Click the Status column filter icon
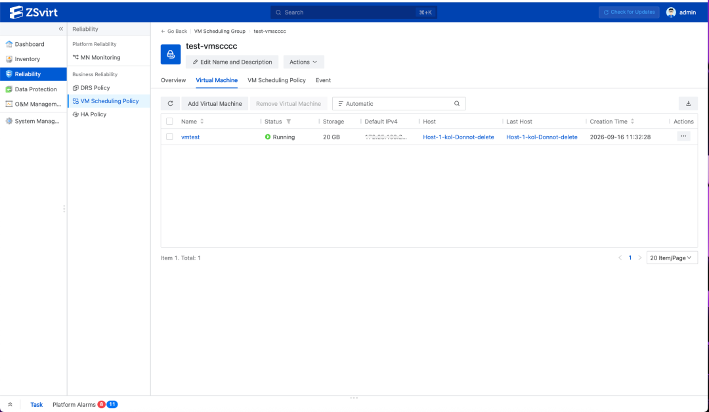The width and height of the screenshot is (709, 412). pyautogui.click(x=288, y=122)
